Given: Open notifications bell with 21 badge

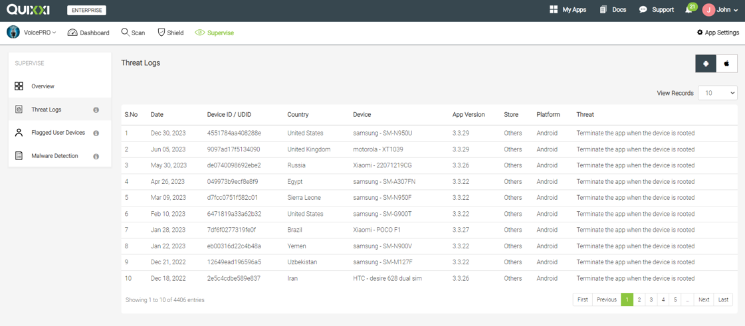Looking at the screenshot, I should [x=690, y=9].
